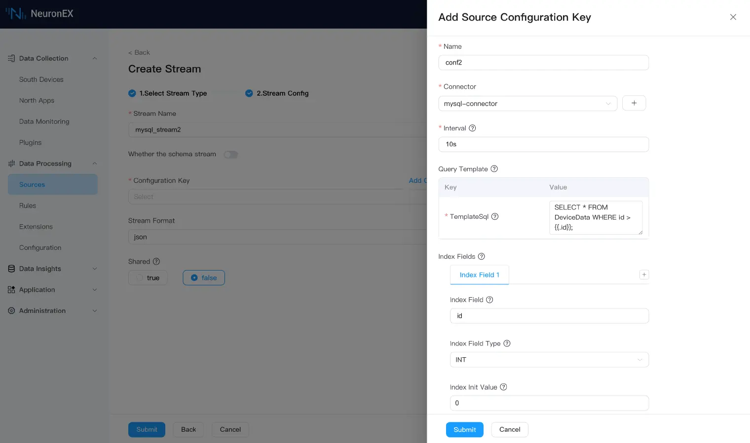This screenshot has width=750, height=443.
Task: Click the Query Template help icon
Action: pyautogui.click(x=494, y=169)
